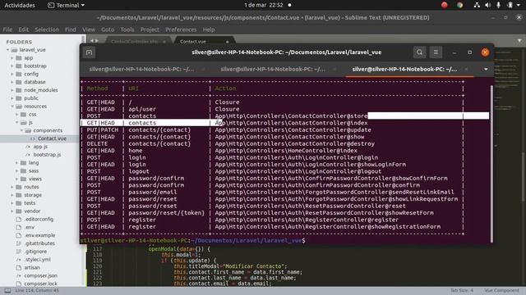Click Tab Size: 4 in status bar
The width and height of the screenshot is (526, 295).
pos(462,290)
